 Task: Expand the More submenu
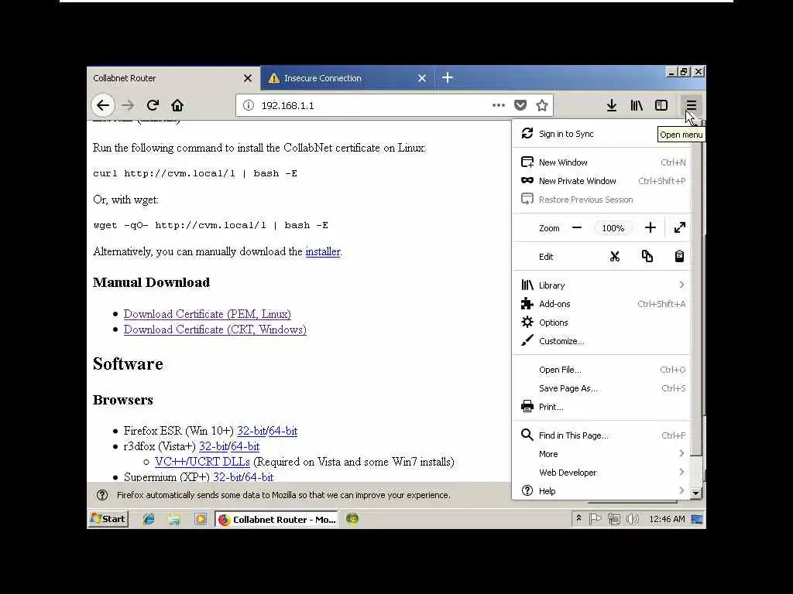602,454
